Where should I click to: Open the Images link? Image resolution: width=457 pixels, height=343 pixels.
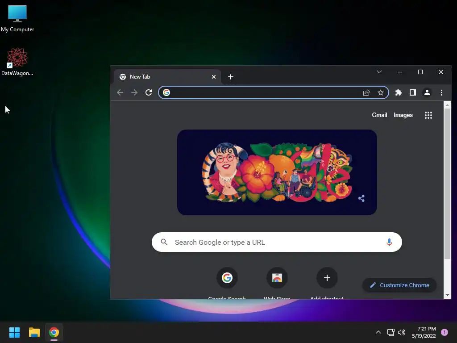pyautogui.click(x=403, y=115)
